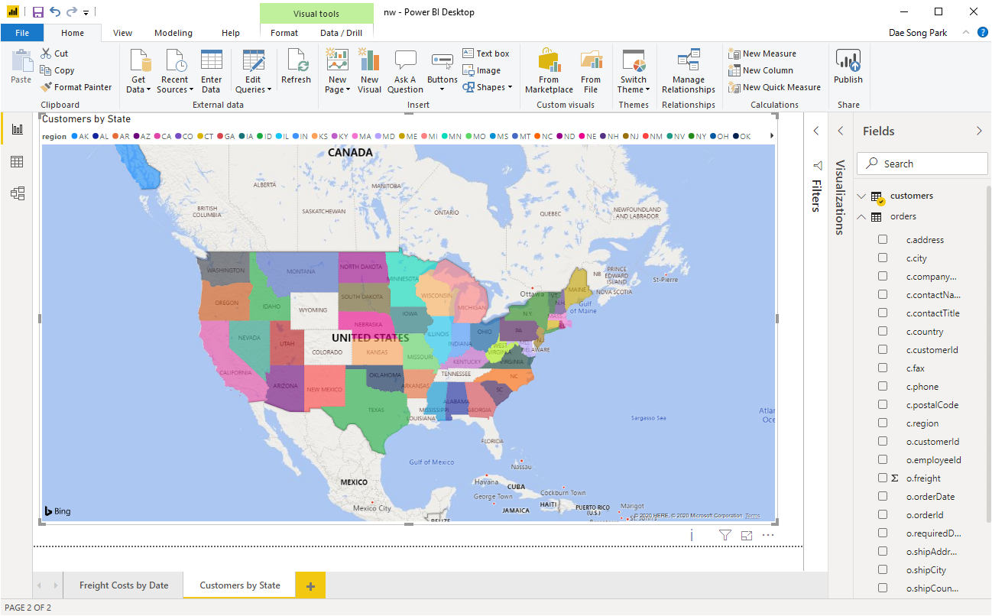Check the o.orderDate field
The height and width of the screenshot is (616, 992).
tap(883, 496)
